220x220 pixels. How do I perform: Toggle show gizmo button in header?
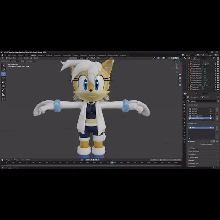tap(159, 58)
